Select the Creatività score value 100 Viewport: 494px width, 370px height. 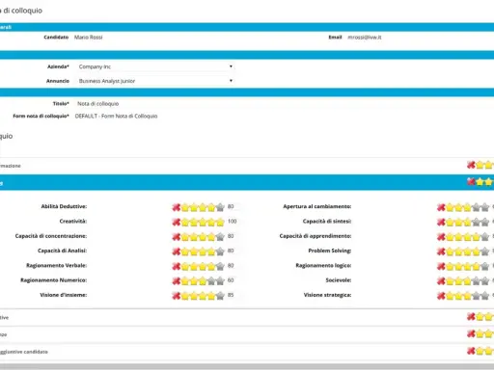point(232,222)
